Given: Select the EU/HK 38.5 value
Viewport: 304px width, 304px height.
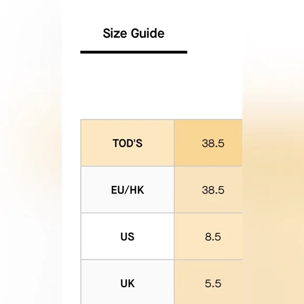Looking at the screenshot, I should click(x=209, y=190).
